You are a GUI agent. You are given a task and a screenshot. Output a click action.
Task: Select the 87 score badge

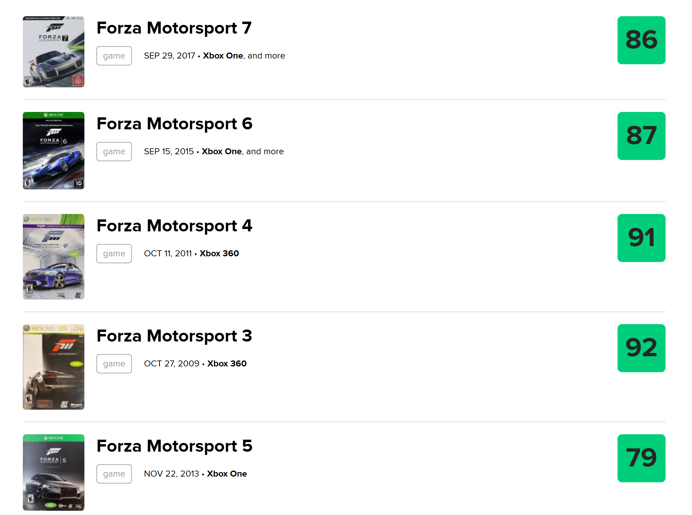pos(642,136)
